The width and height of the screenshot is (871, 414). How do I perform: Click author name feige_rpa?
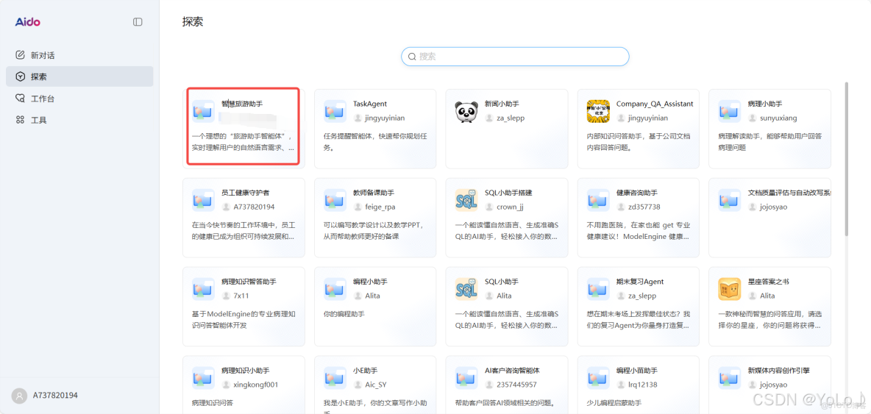tap(380, 207)
